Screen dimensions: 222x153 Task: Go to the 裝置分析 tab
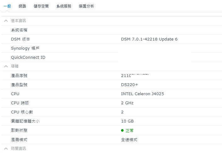86,6
